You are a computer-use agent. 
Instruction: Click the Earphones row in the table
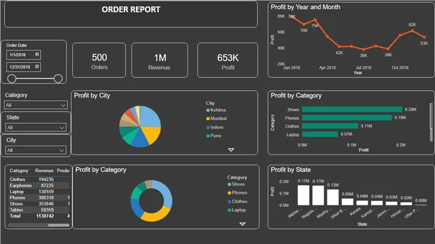[x=39, y=186]
